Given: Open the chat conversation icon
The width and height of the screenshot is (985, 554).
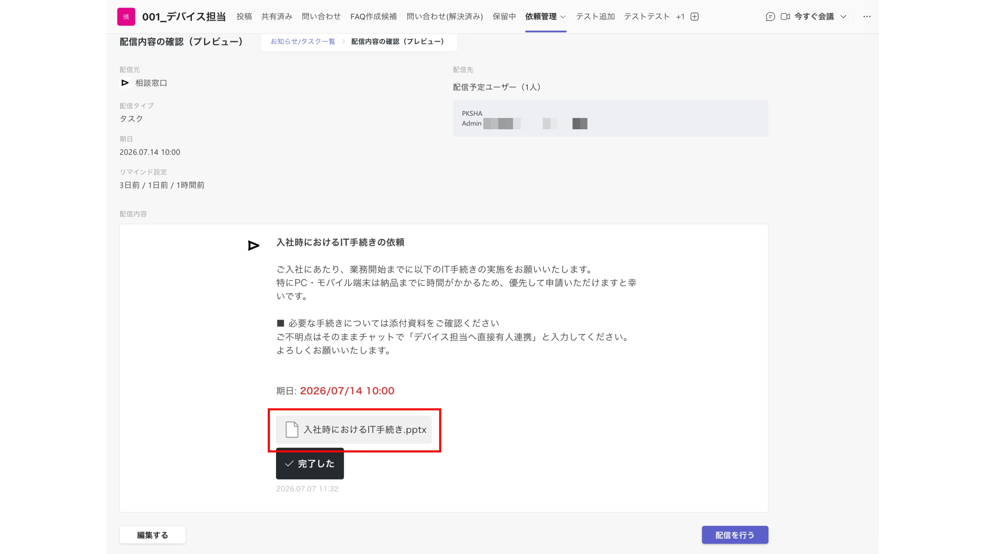Looking at the screenshot, I should point(770,17).
